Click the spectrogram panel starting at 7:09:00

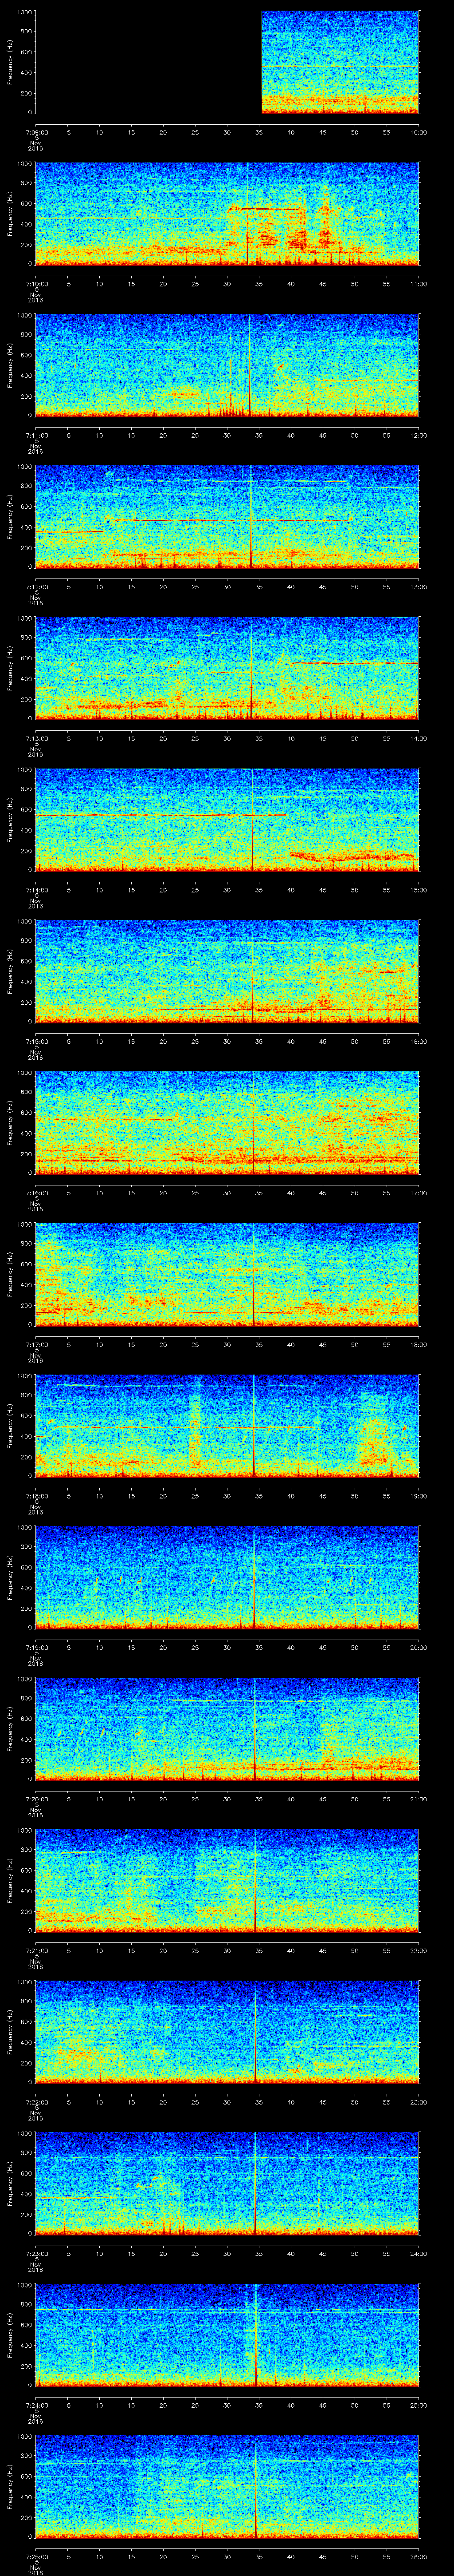[227, 62]
